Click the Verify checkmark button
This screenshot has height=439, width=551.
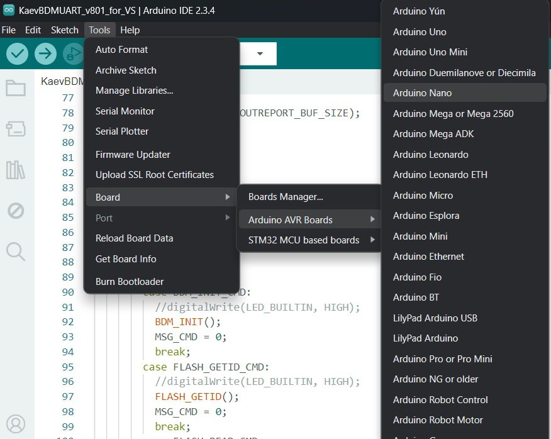click(17, 54)
